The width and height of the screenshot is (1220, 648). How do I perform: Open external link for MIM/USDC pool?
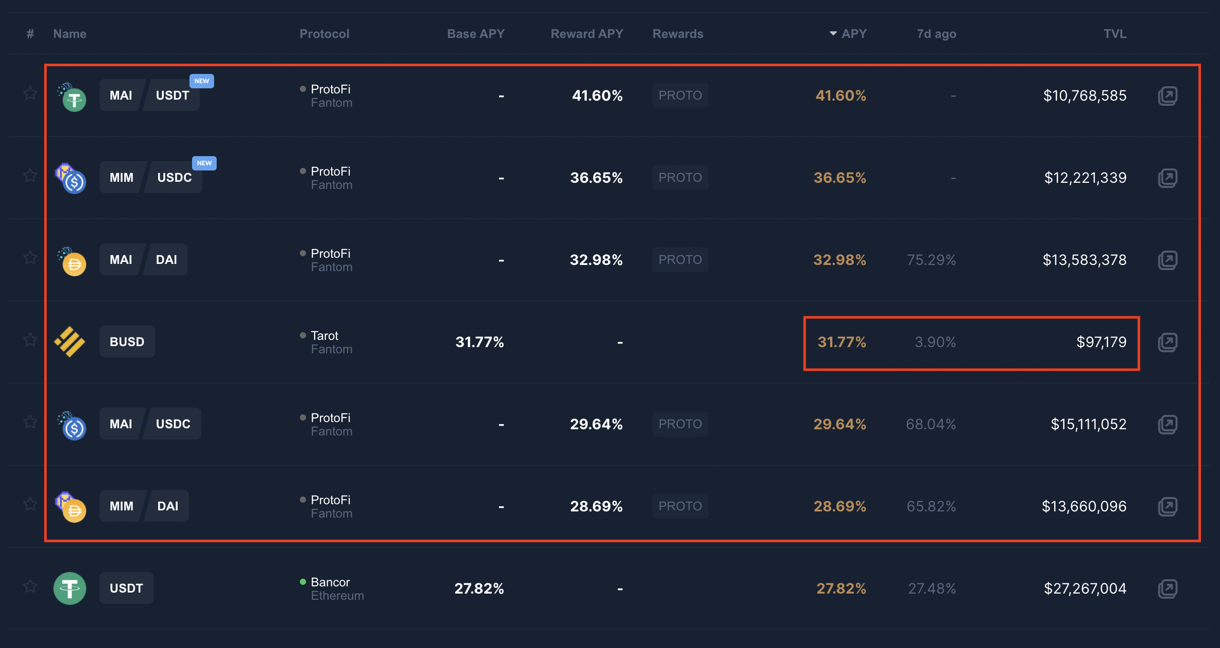[x=1168, y=178]
